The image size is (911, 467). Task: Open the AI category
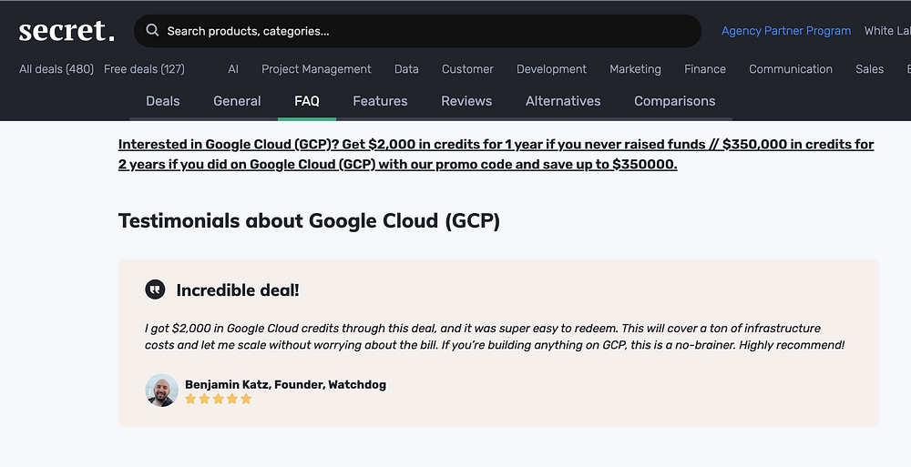[233, 69]
